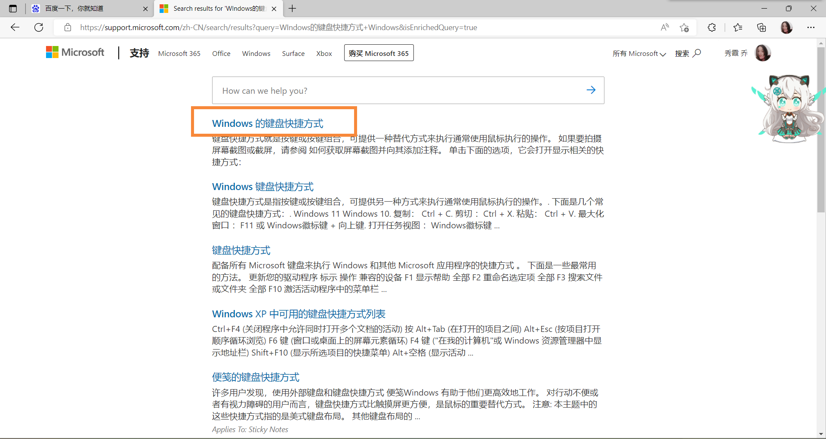Open a new tab with plus icon
The image size is (826, 439).
293,9
